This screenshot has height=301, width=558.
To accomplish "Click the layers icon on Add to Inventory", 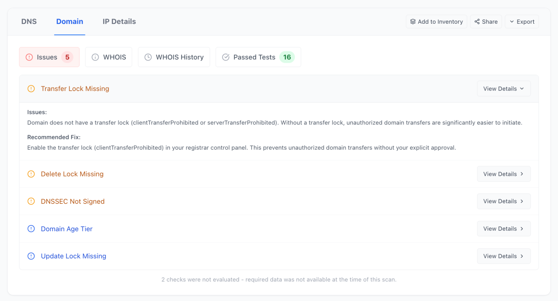I will click(x=413, y=22).
